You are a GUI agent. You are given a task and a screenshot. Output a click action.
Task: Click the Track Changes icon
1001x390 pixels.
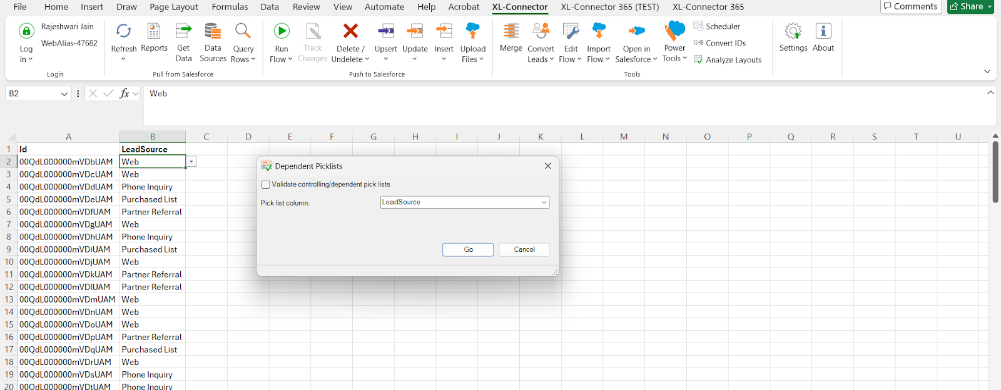coord(313,31)
